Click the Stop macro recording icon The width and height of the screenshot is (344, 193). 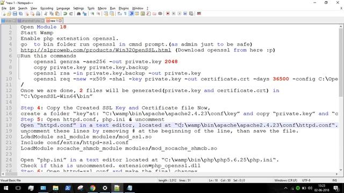[x=174, y=13]
